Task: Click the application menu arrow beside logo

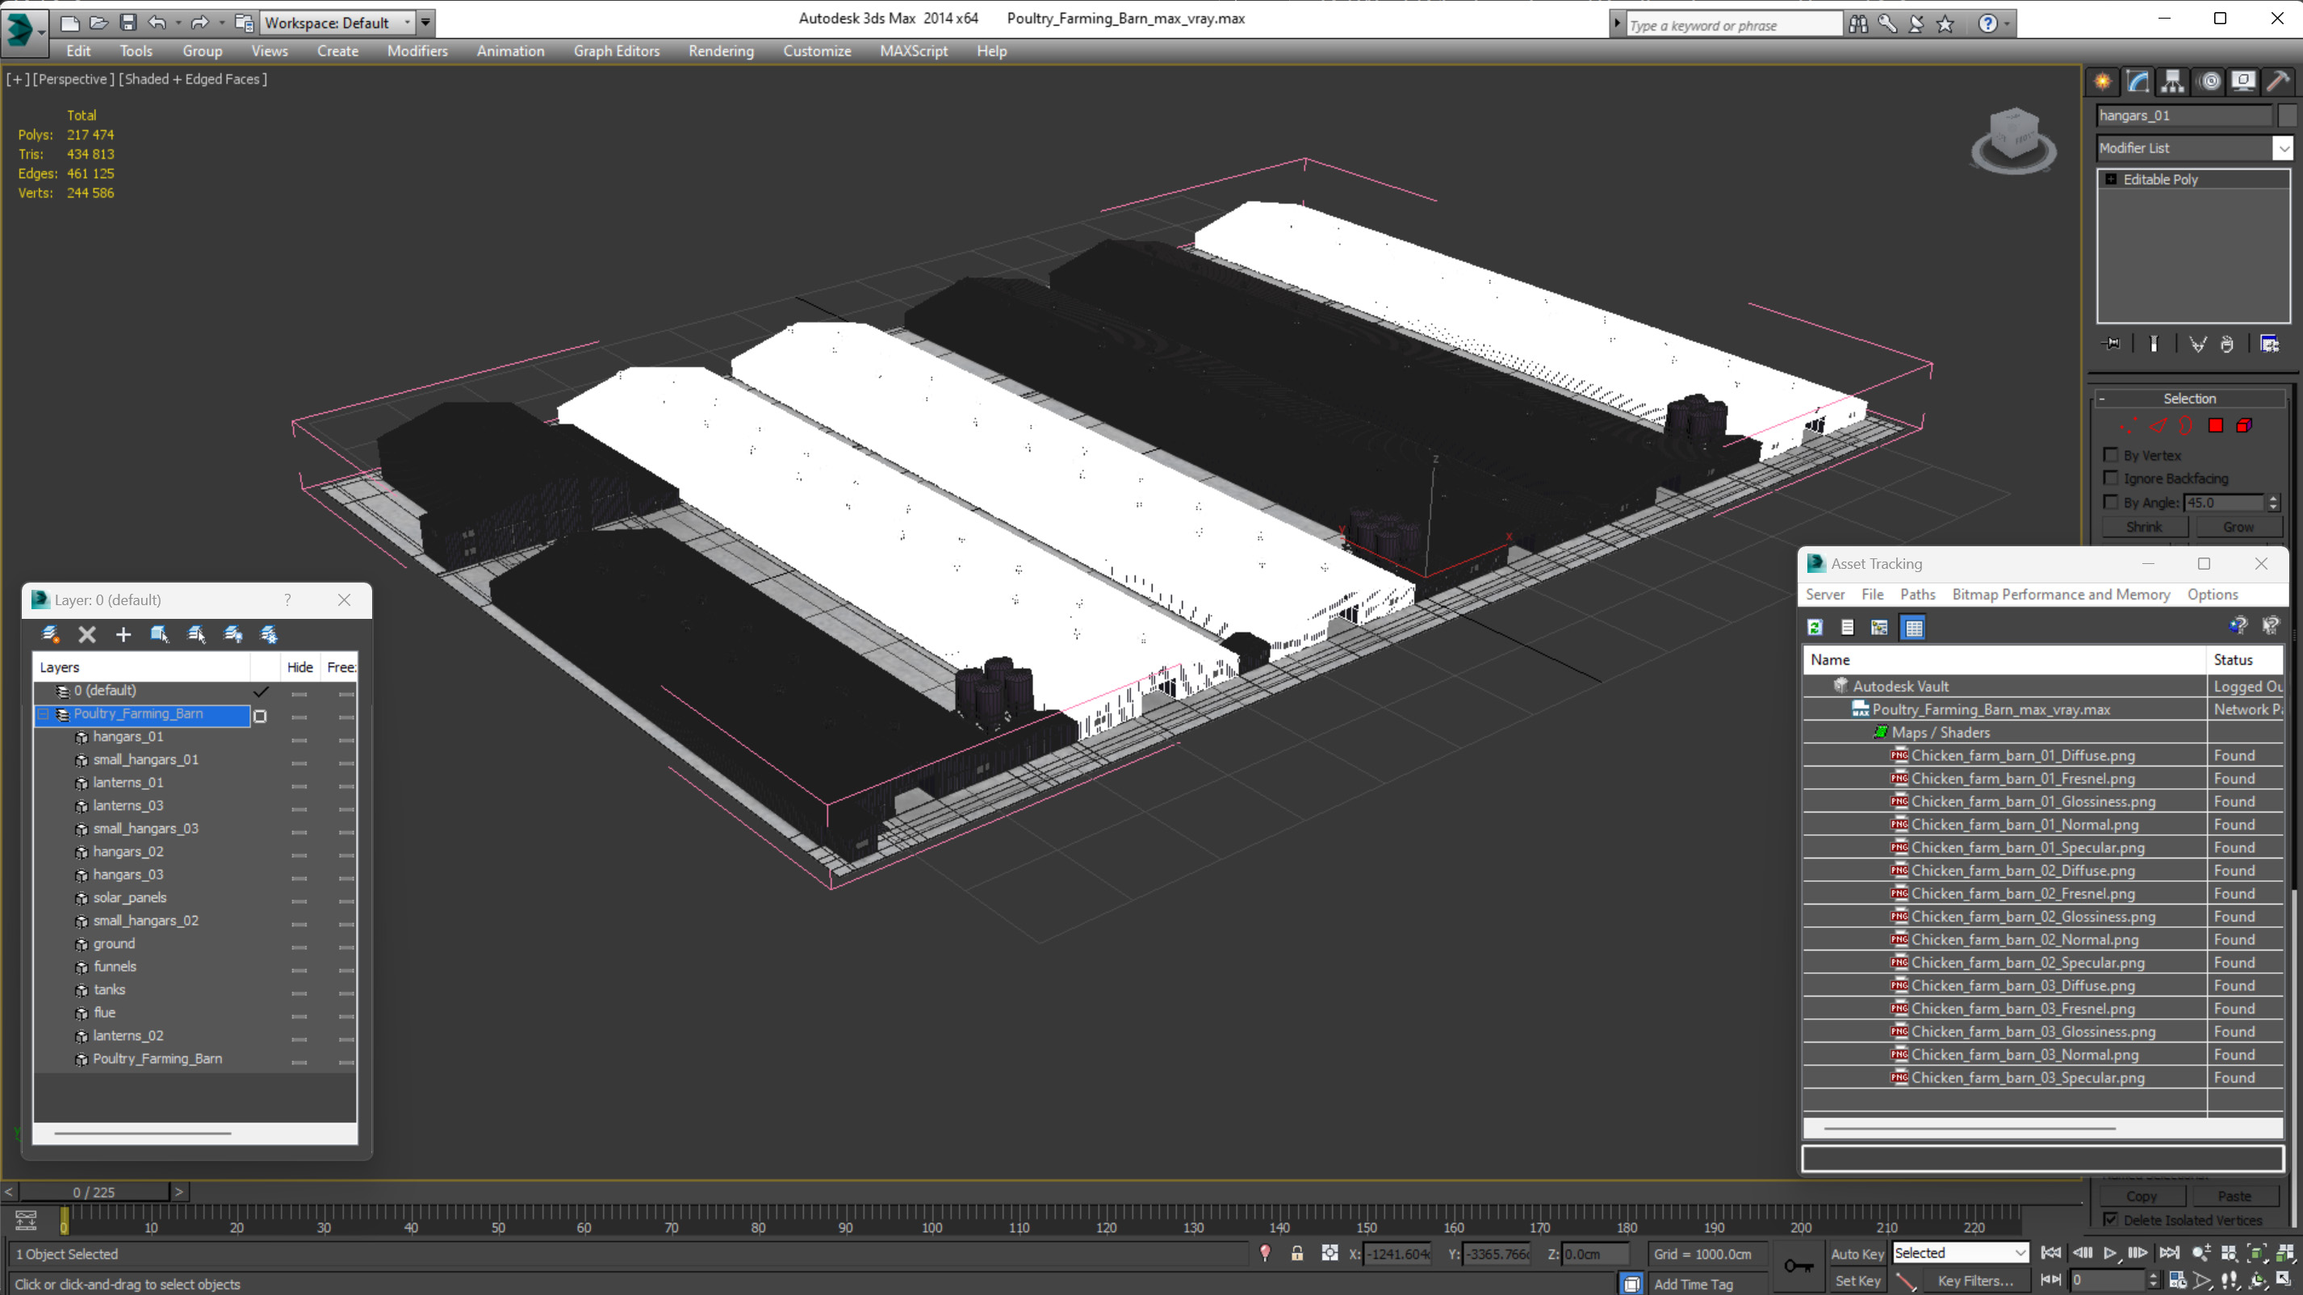Action: (x=42, y=32)
